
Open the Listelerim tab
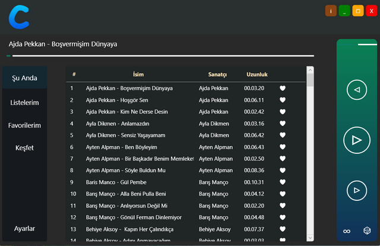click(25, 103)
